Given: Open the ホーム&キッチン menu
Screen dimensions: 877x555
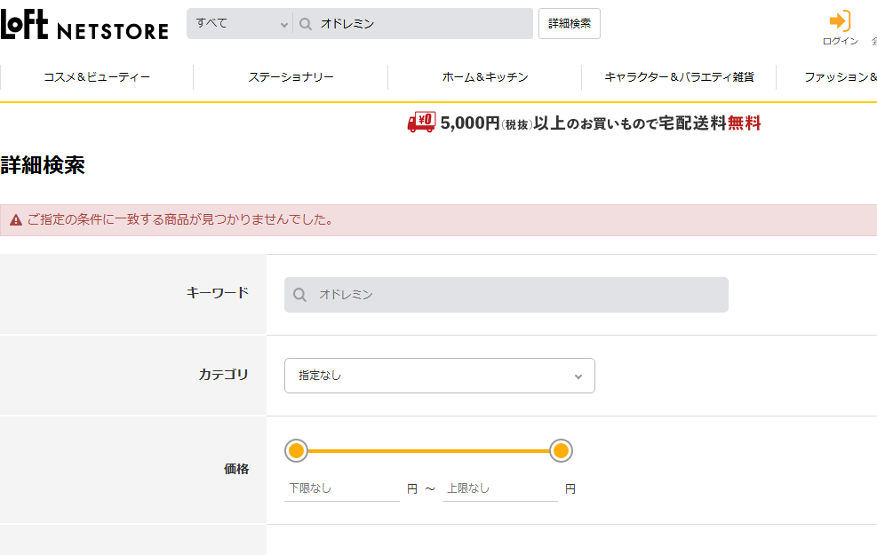Looking at the screenshot, I should (x=485, y=77).
